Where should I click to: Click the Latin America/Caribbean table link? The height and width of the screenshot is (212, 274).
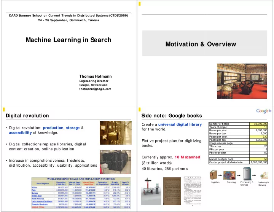42,201
